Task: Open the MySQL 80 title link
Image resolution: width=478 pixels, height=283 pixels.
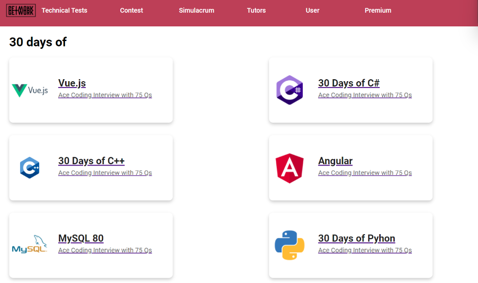Action: pyautogui.click(x=81, y=238)
